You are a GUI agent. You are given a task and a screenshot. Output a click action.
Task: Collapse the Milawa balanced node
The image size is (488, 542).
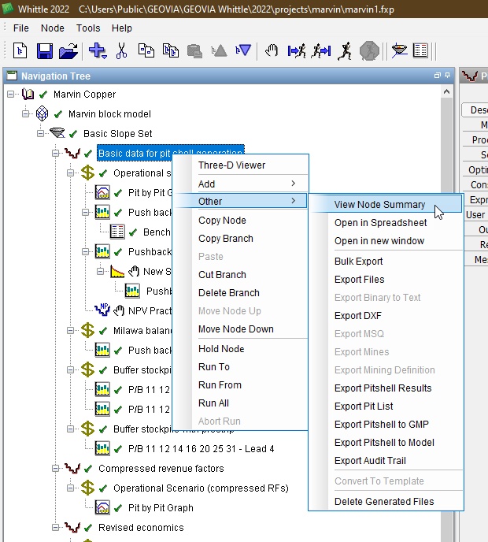pos(71,330)
